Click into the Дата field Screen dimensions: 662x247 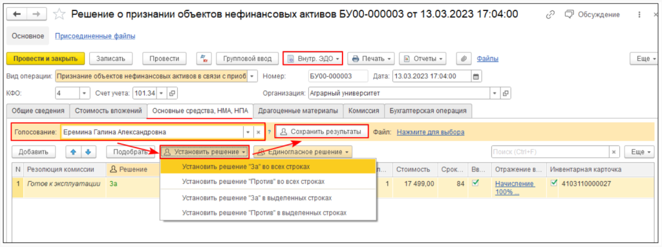click(432, 76)
